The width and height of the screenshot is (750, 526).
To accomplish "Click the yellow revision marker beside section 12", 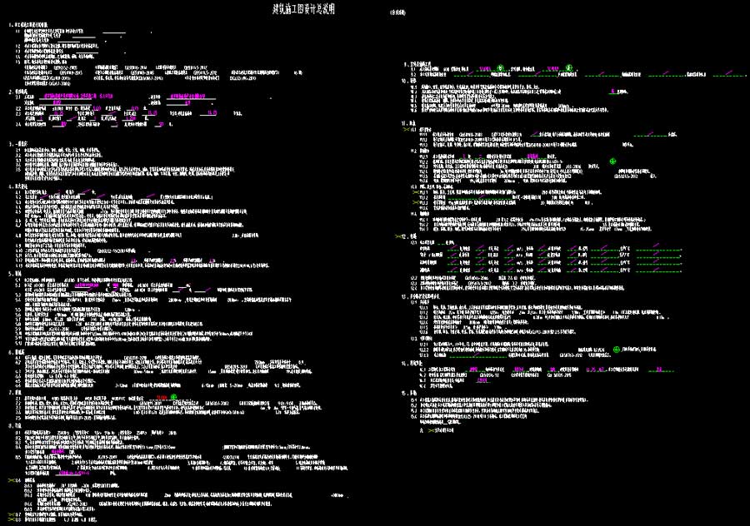I will point(399,236).
